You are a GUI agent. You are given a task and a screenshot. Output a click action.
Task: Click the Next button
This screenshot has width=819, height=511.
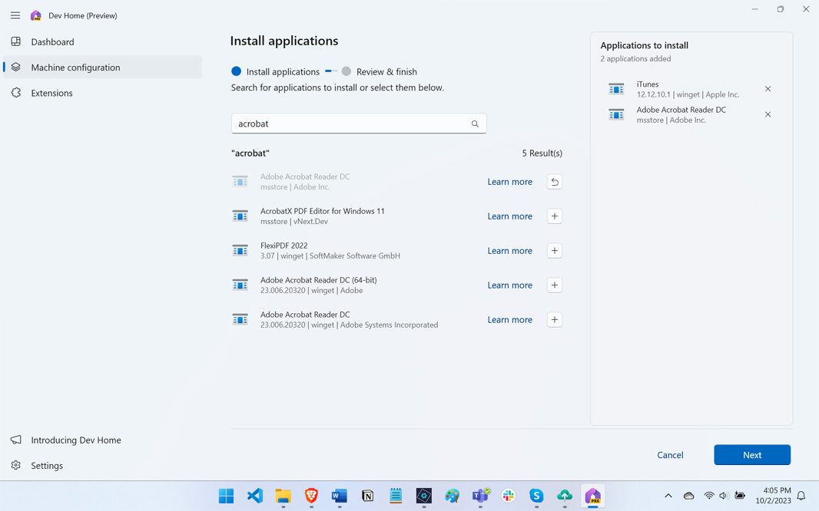(x=752, y=454)
